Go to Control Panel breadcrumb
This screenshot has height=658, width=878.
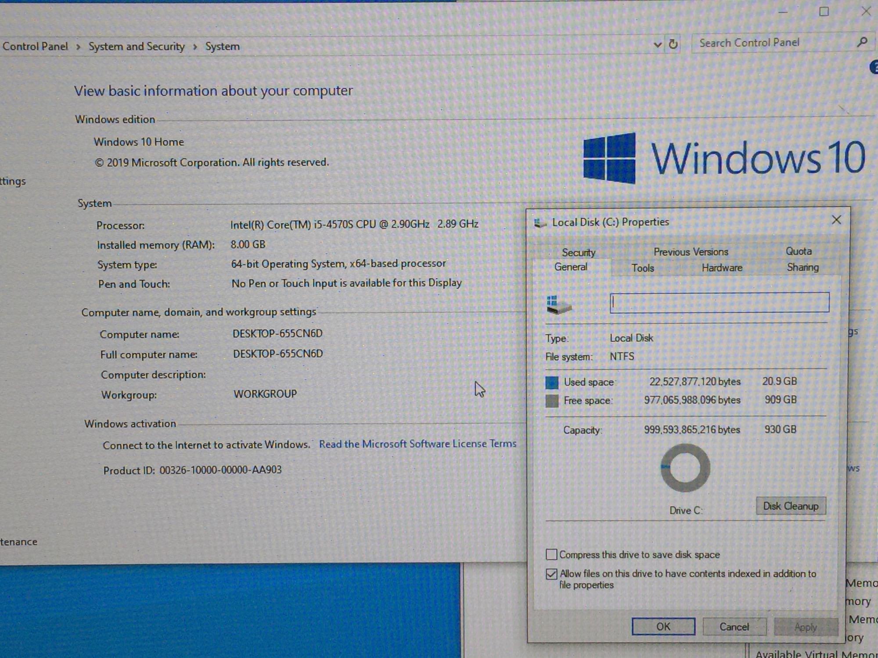click(x=35, y=46)
